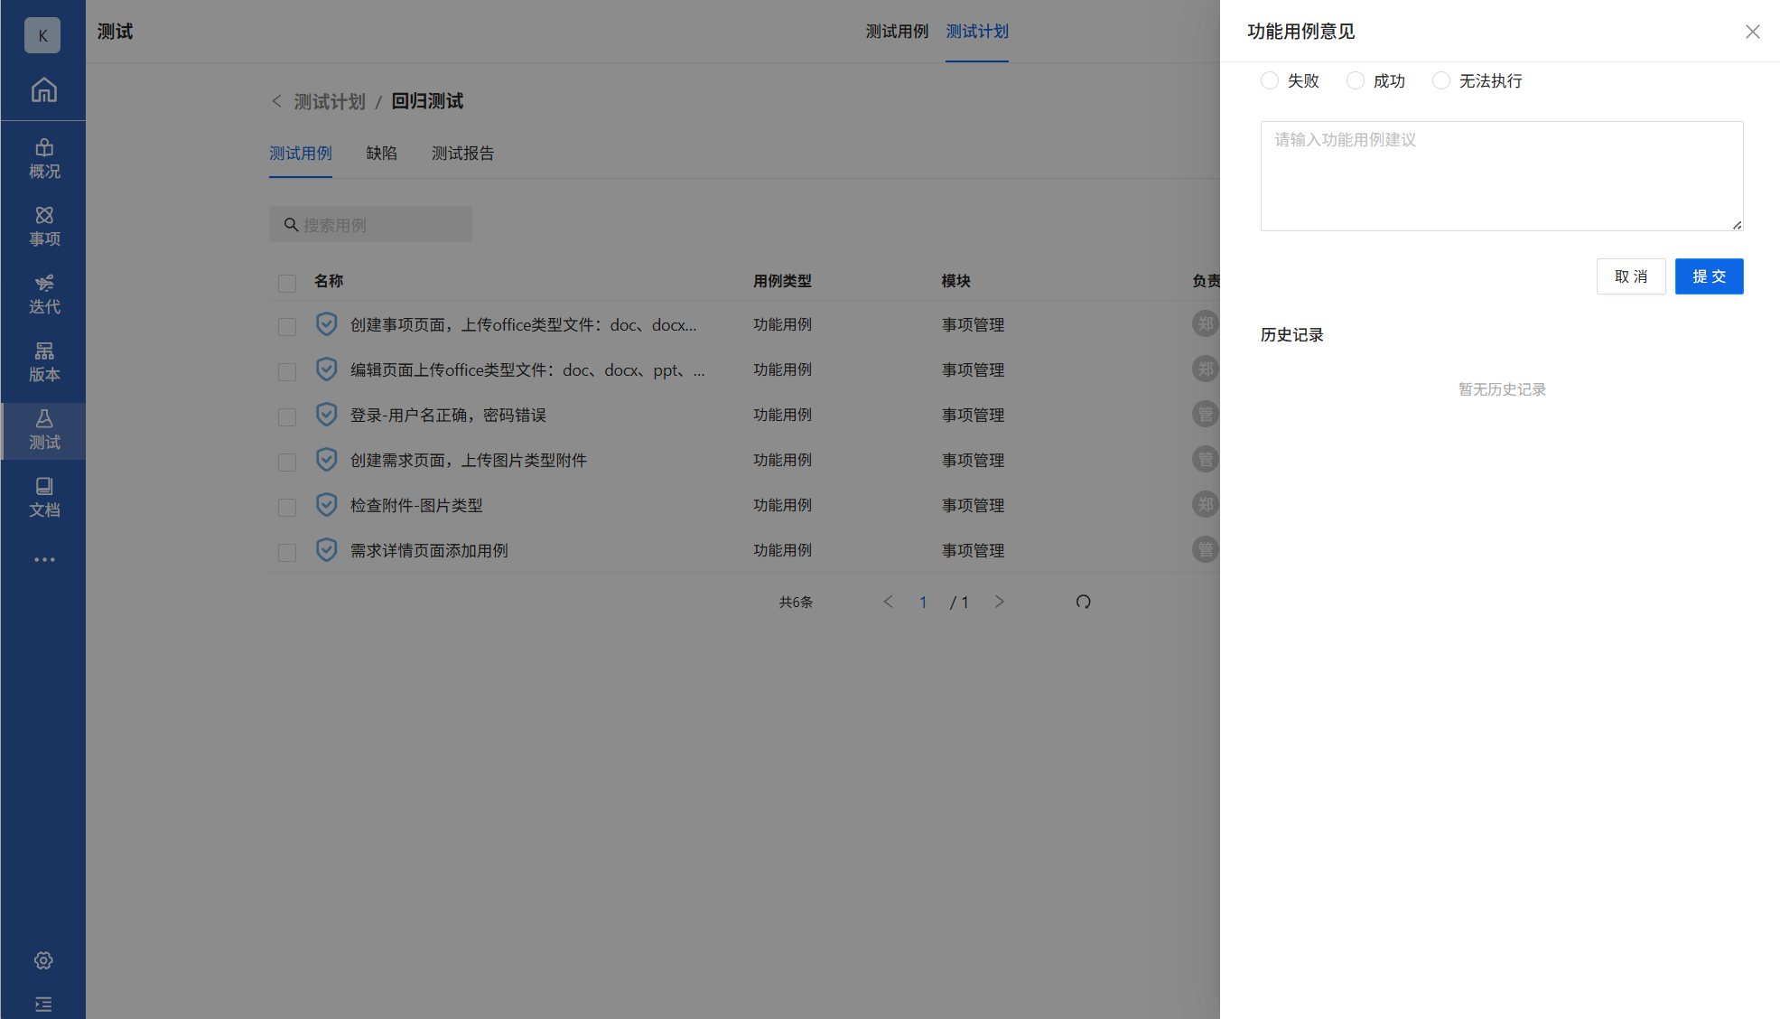Image resolution: width=1780 pixels, height=1019 pixels.
Task: Open 事项 items section in sidebar
Action: pos(43,227)
